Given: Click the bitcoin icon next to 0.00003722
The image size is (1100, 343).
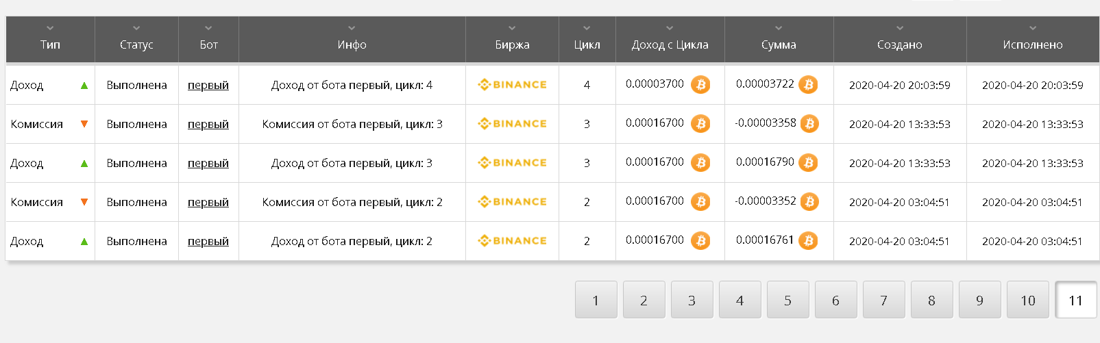Looking at the screenshot, I should pyautogui.click(x=808, y=85).
